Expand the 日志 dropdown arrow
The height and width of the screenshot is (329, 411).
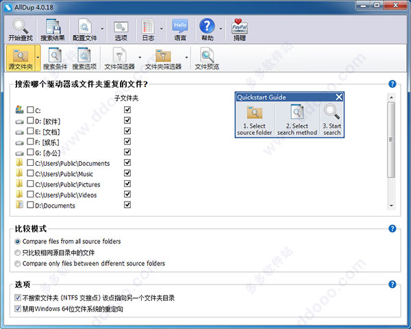pos(162,29)
